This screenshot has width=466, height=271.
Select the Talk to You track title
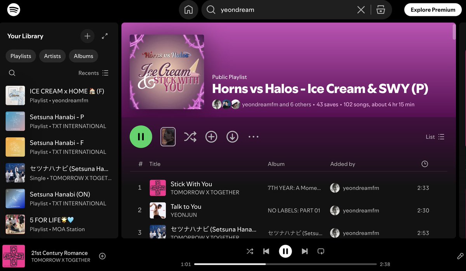coord(186,206)
